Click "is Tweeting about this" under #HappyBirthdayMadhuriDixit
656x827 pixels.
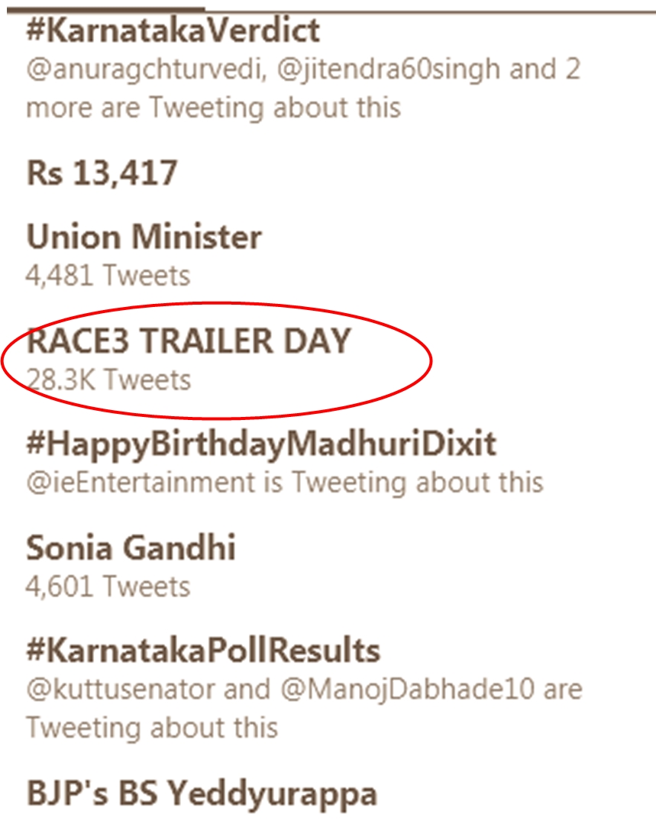click(402, 483)
